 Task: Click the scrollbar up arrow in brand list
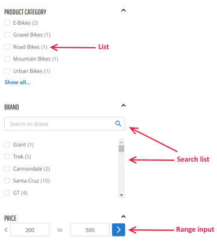point(121,142)
